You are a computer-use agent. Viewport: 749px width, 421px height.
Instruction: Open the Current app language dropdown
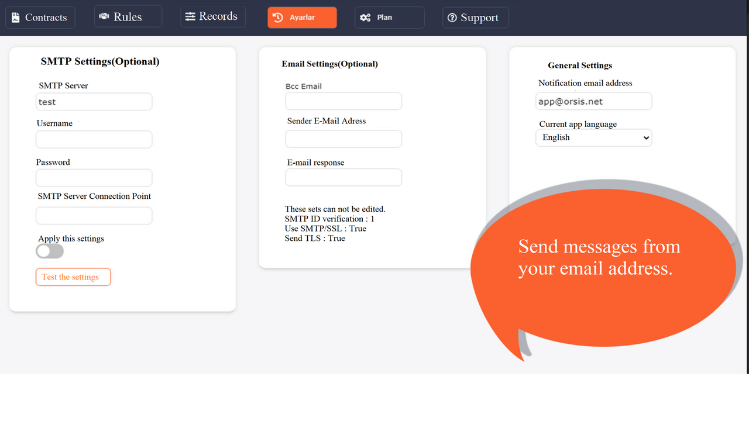coord(593,137)
